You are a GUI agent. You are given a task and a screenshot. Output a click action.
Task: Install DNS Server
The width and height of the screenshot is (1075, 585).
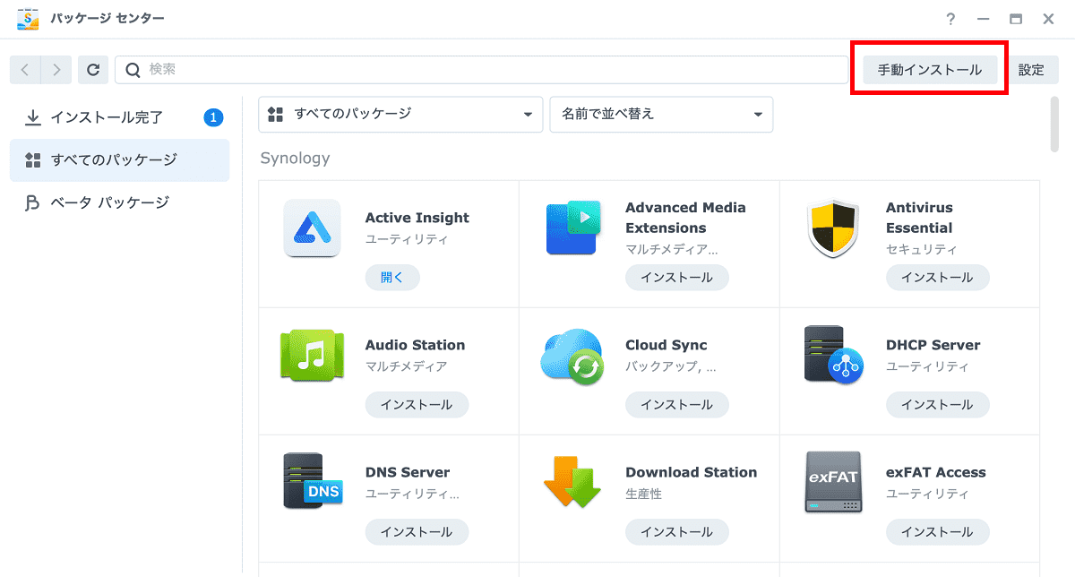tap(417, 532)
